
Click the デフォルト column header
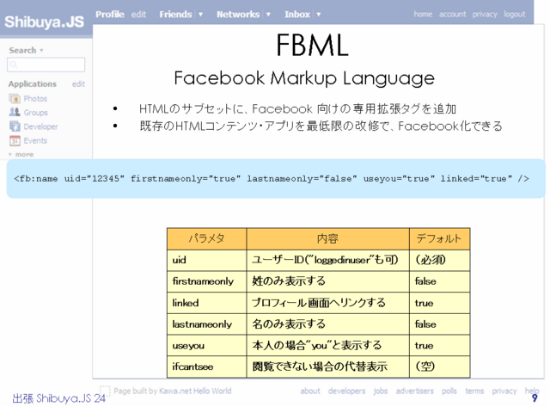click(439, 239)
